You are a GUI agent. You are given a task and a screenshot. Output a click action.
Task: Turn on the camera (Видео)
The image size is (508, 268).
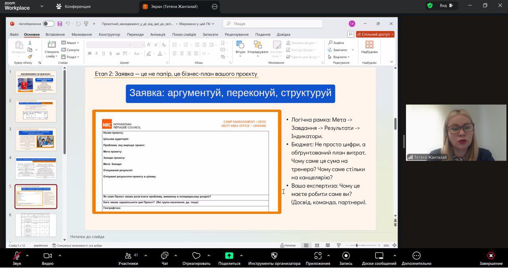click(x=48, y=256)
